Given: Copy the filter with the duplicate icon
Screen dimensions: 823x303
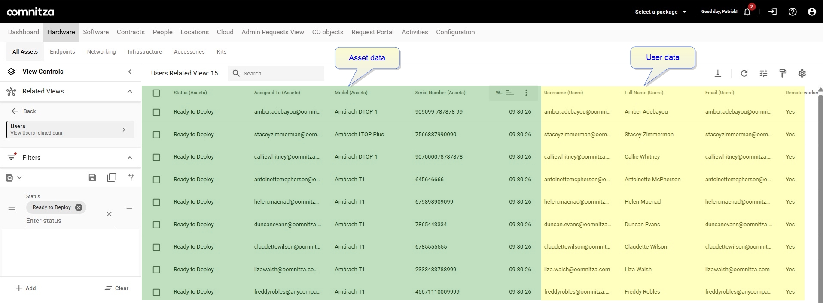Looking at the screenshot, I should [112, 177].
